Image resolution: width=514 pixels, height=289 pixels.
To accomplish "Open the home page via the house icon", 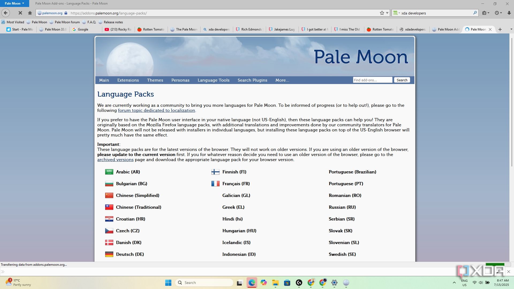I will 30,13.
